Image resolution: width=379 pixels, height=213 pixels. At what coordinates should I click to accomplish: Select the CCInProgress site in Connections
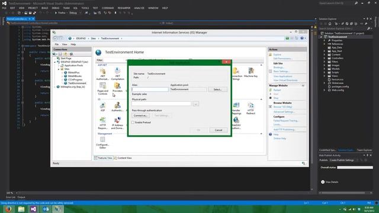(x=75, y=79)
